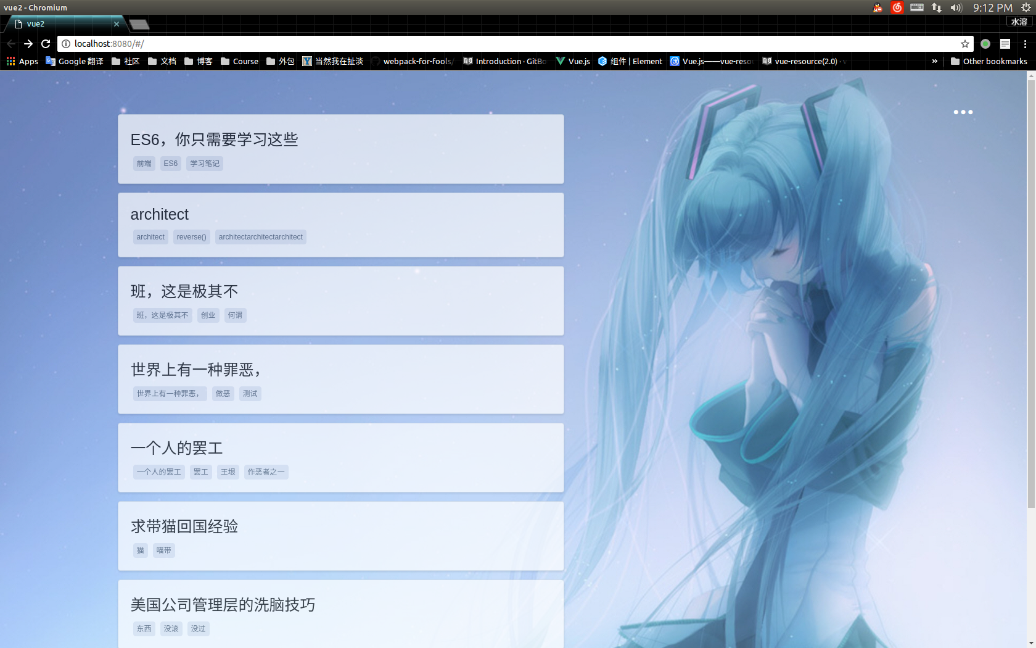Open article 美国公司管理层的洗脑技巧
The height and width of the screenshot is (648, 1036).
coord(223,605)
